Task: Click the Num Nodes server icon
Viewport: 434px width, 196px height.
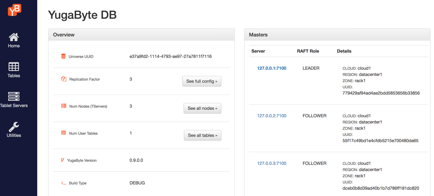Action: [64, 106]
